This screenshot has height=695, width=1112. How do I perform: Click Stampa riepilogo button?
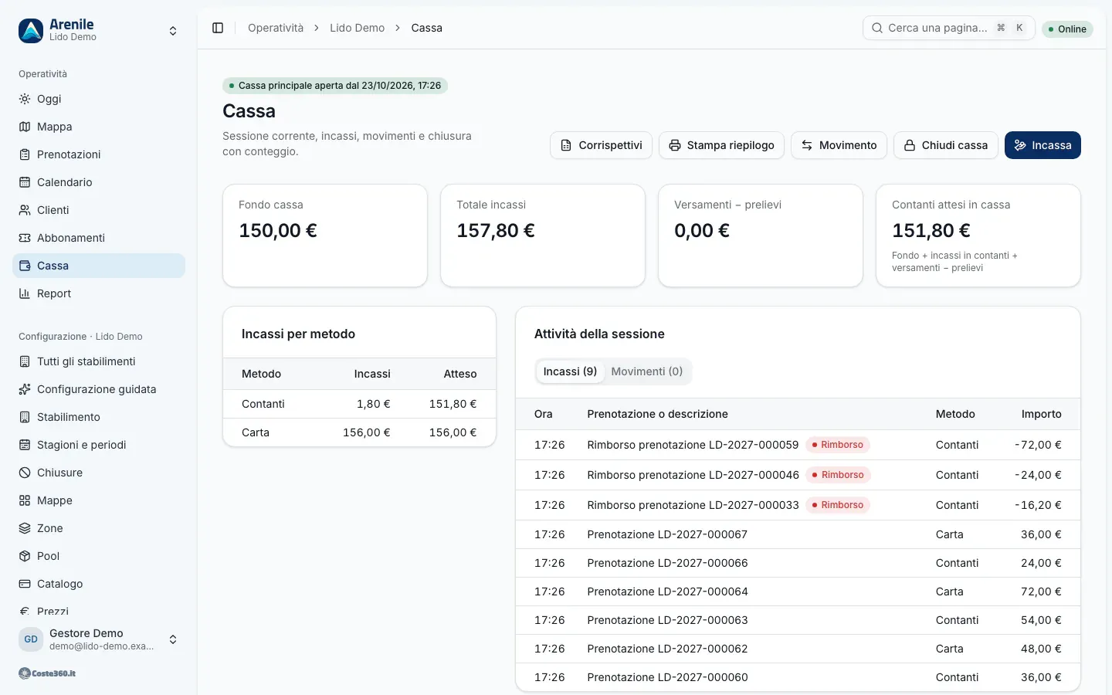[x=721, y=145]
